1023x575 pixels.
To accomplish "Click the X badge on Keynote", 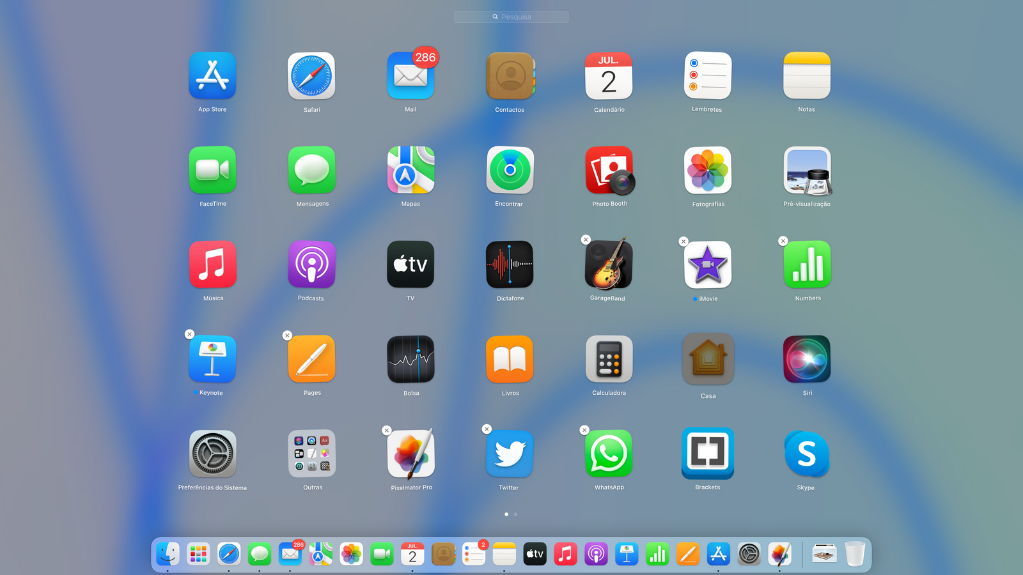I will [x=189, y=334].
